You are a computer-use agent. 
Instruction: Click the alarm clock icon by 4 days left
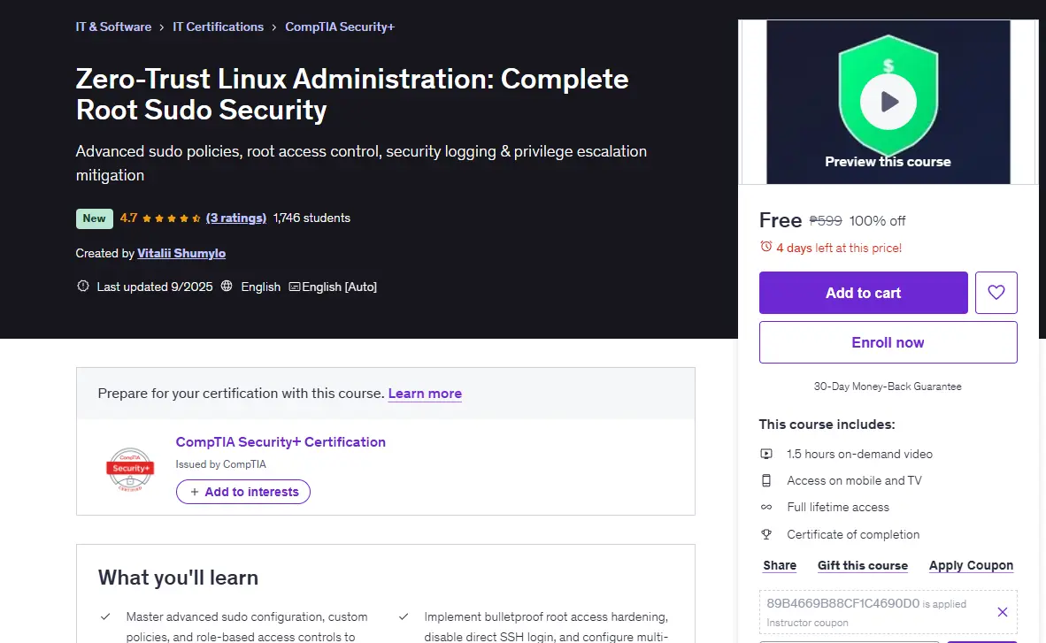point(765,247)
